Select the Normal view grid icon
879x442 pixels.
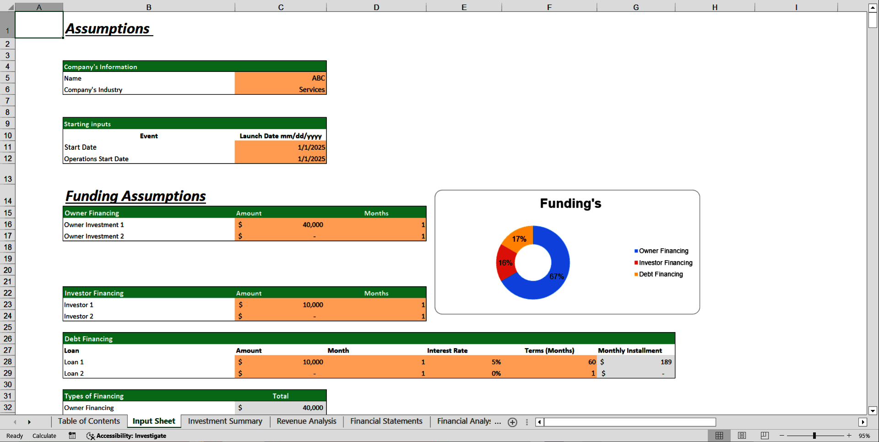tap(719, 436)
